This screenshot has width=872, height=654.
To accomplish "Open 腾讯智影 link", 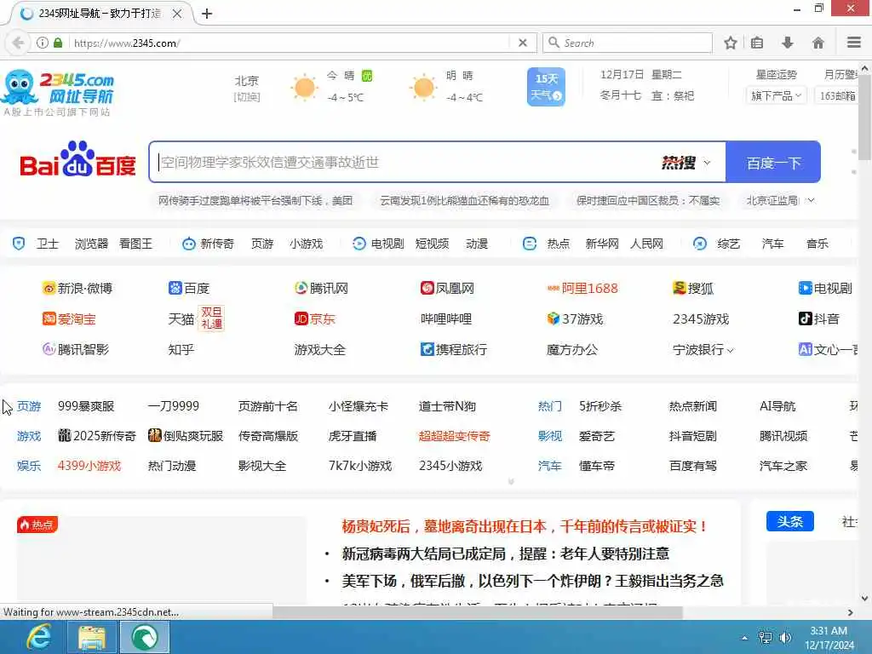I will (x=76, y=349).
